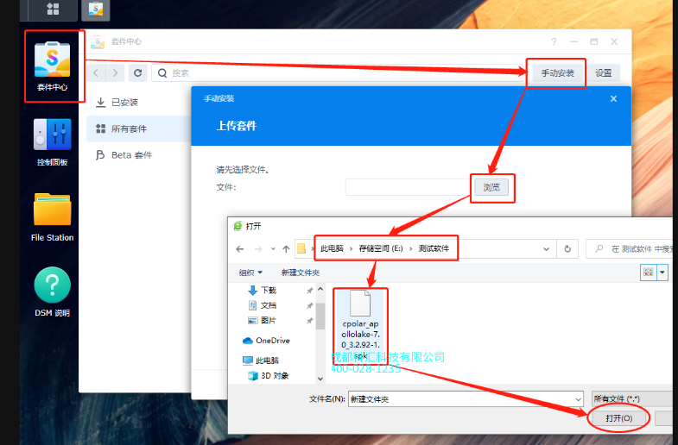Select 所有套件 in the sidebar

pyautogui.click(x=138, y=128)
